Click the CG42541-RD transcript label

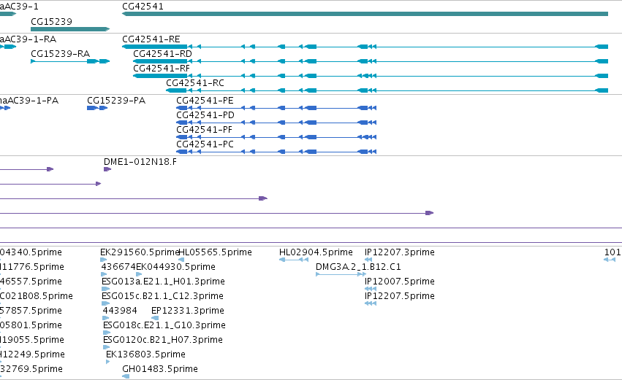[x=163, y=54]
